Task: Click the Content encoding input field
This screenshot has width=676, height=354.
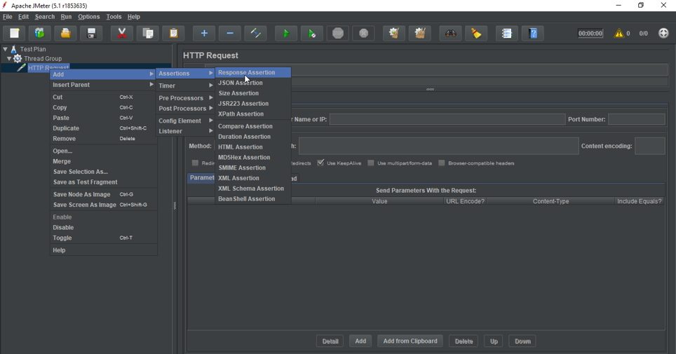Action: tap(649, 147)
